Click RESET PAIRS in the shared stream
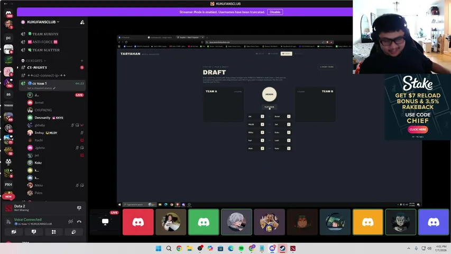Viewport: 451px width, 254px height. pyautogui.click(x=327, y=67)
